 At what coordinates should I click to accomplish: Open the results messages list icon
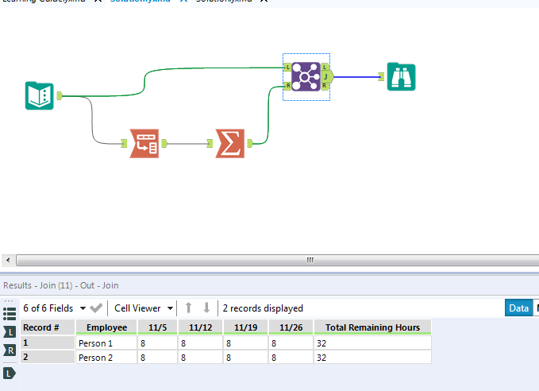click(x=10, y=314)
